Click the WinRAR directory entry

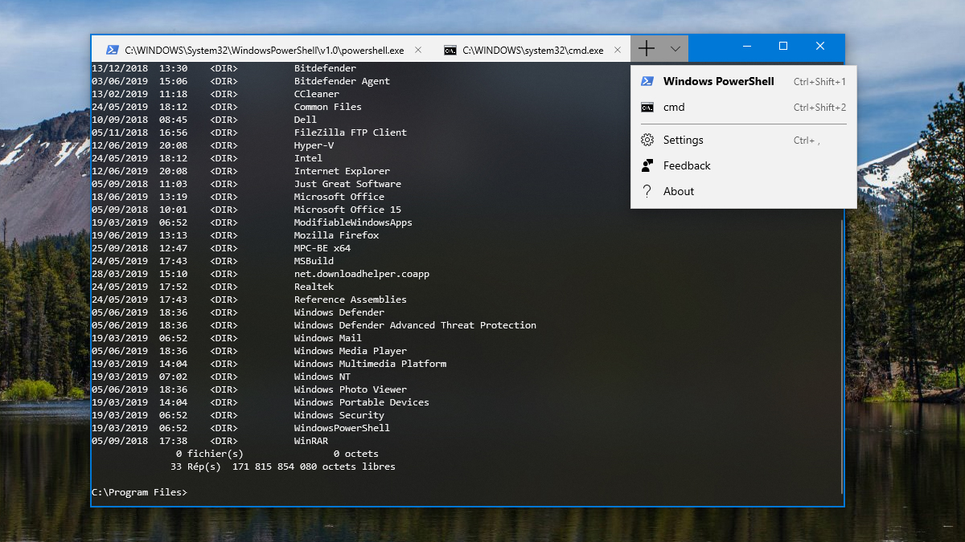[x=310, y=441]
